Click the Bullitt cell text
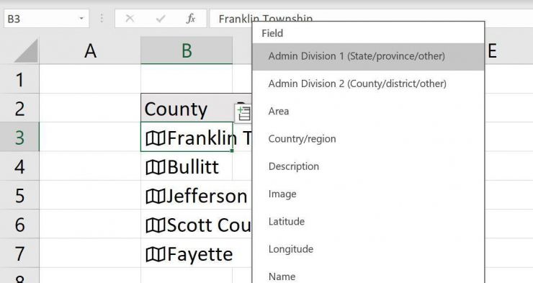 click(x=193, y=167)
